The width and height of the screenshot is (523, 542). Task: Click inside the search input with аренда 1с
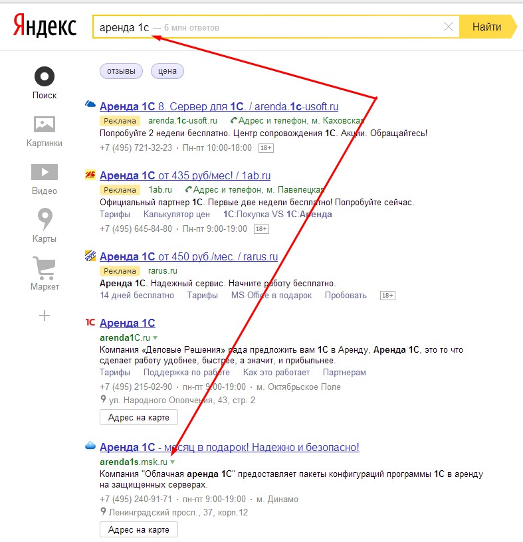click(275, 27)
